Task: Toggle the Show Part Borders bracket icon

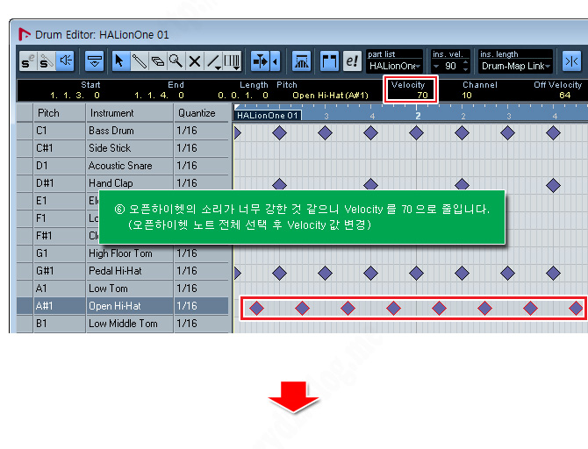Action: [x=329, y=61]
